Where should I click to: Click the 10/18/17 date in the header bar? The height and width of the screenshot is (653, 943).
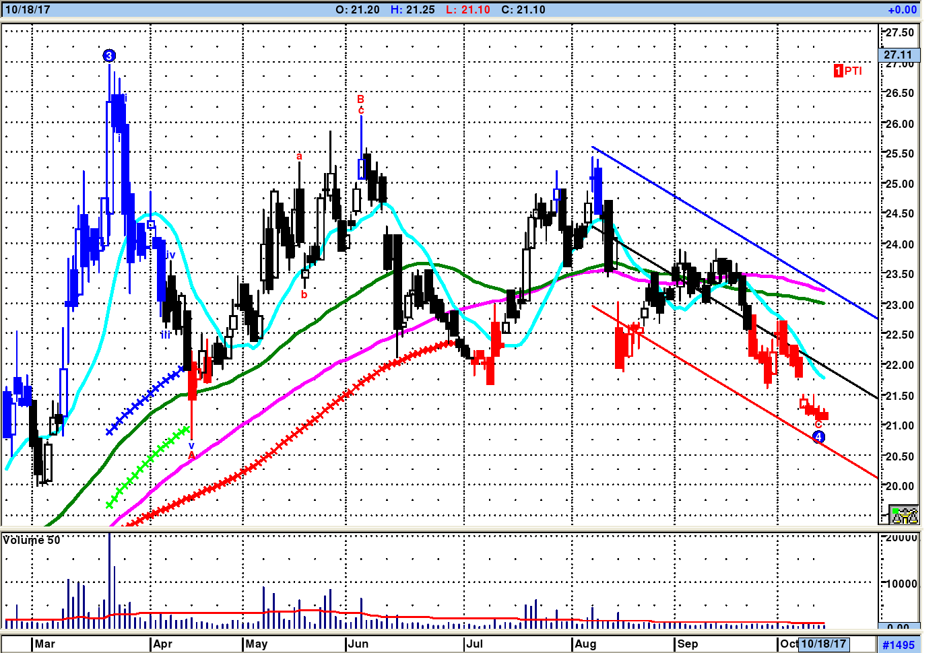tap(28, 9)
